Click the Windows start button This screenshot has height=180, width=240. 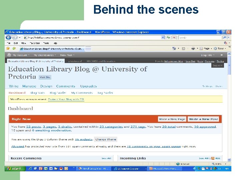(15, 169)
